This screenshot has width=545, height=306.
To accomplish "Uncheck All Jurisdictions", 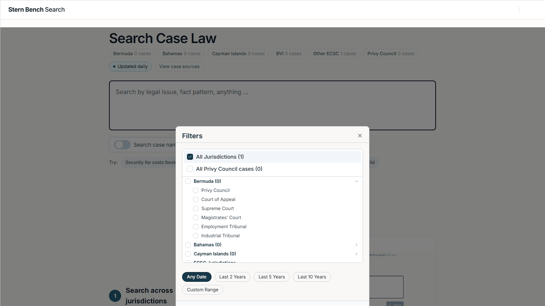I will pyautogui.click(x=190, y=156).
